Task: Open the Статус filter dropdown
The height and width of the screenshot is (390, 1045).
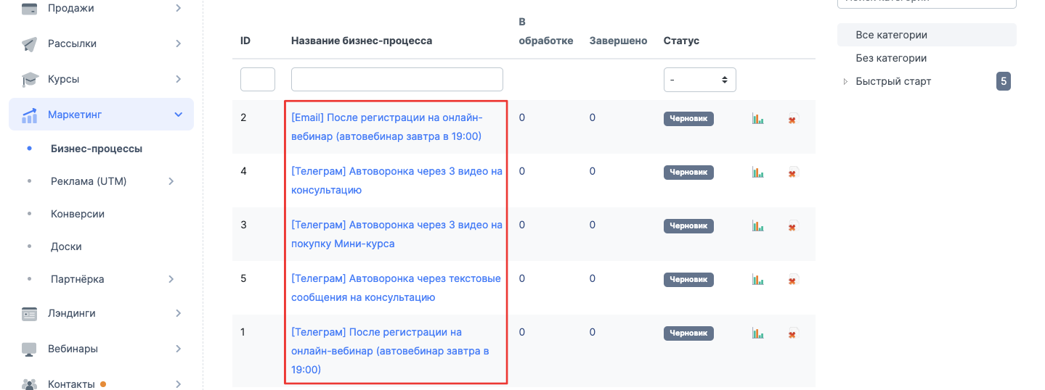Action: 699,80
